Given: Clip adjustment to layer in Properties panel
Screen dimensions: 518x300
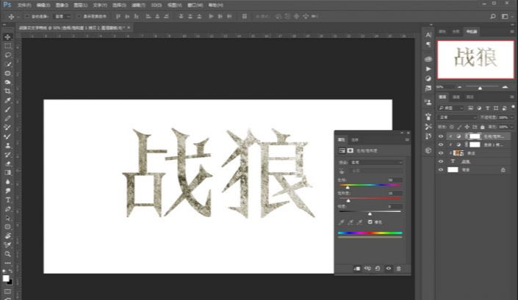Looking at the screenshot, I should click(357, 268).
